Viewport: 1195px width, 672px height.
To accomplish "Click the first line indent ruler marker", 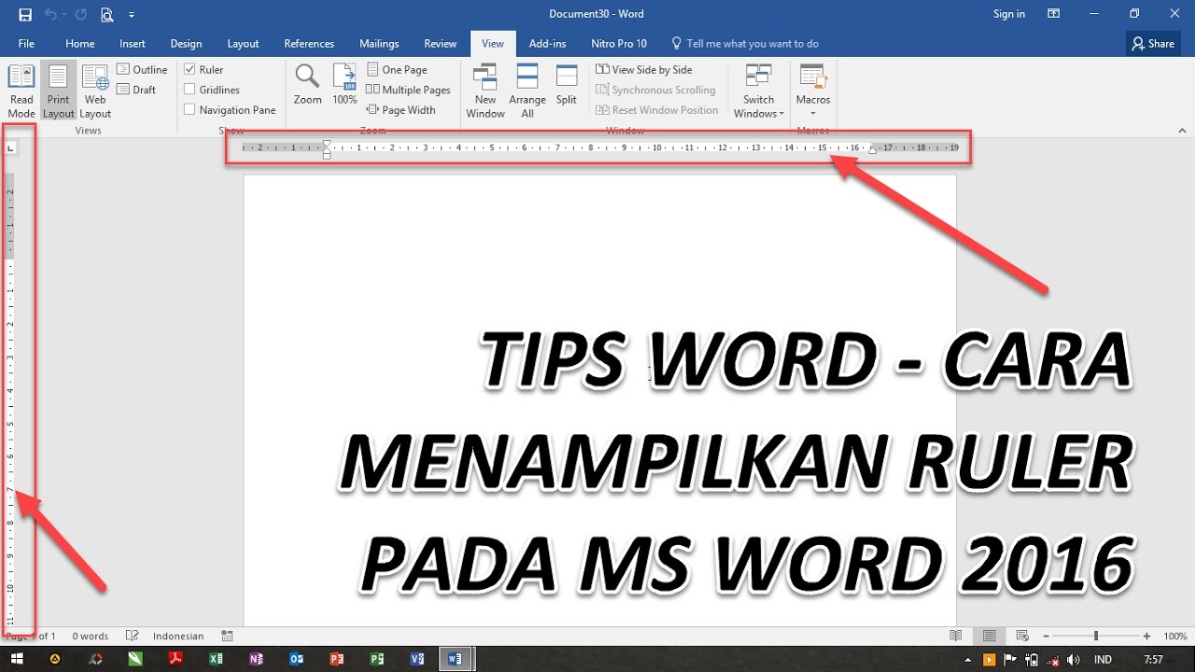I will 327,144.
